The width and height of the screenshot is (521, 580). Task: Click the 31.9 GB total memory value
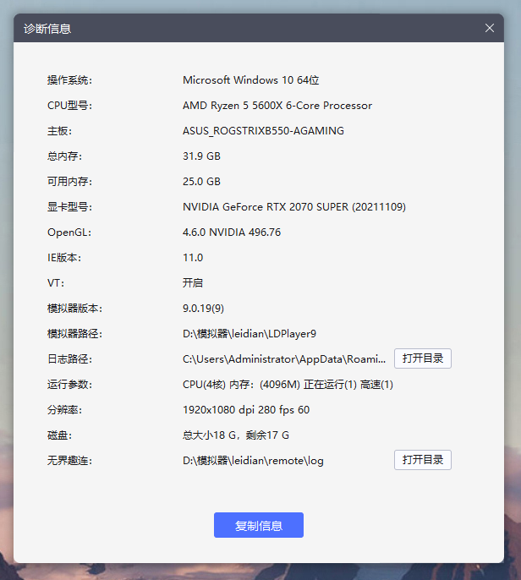click(201, 156)
